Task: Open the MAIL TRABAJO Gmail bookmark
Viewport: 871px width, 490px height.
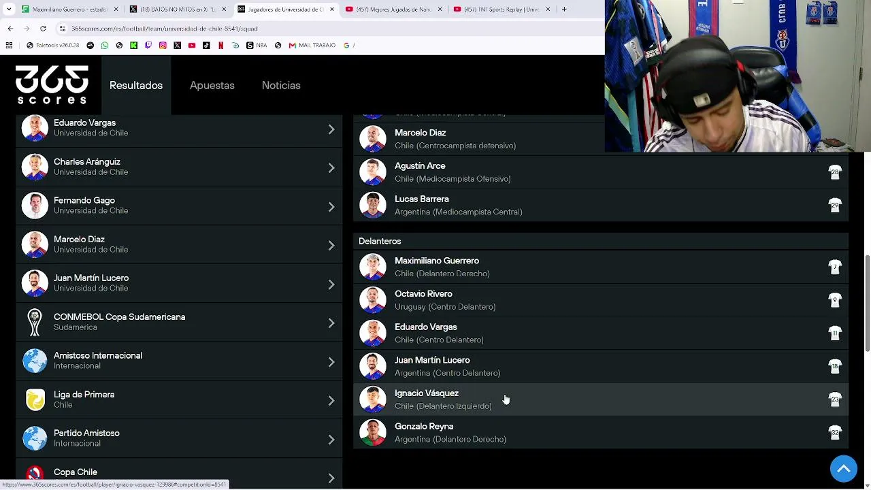Action: (x=312, y=45)
